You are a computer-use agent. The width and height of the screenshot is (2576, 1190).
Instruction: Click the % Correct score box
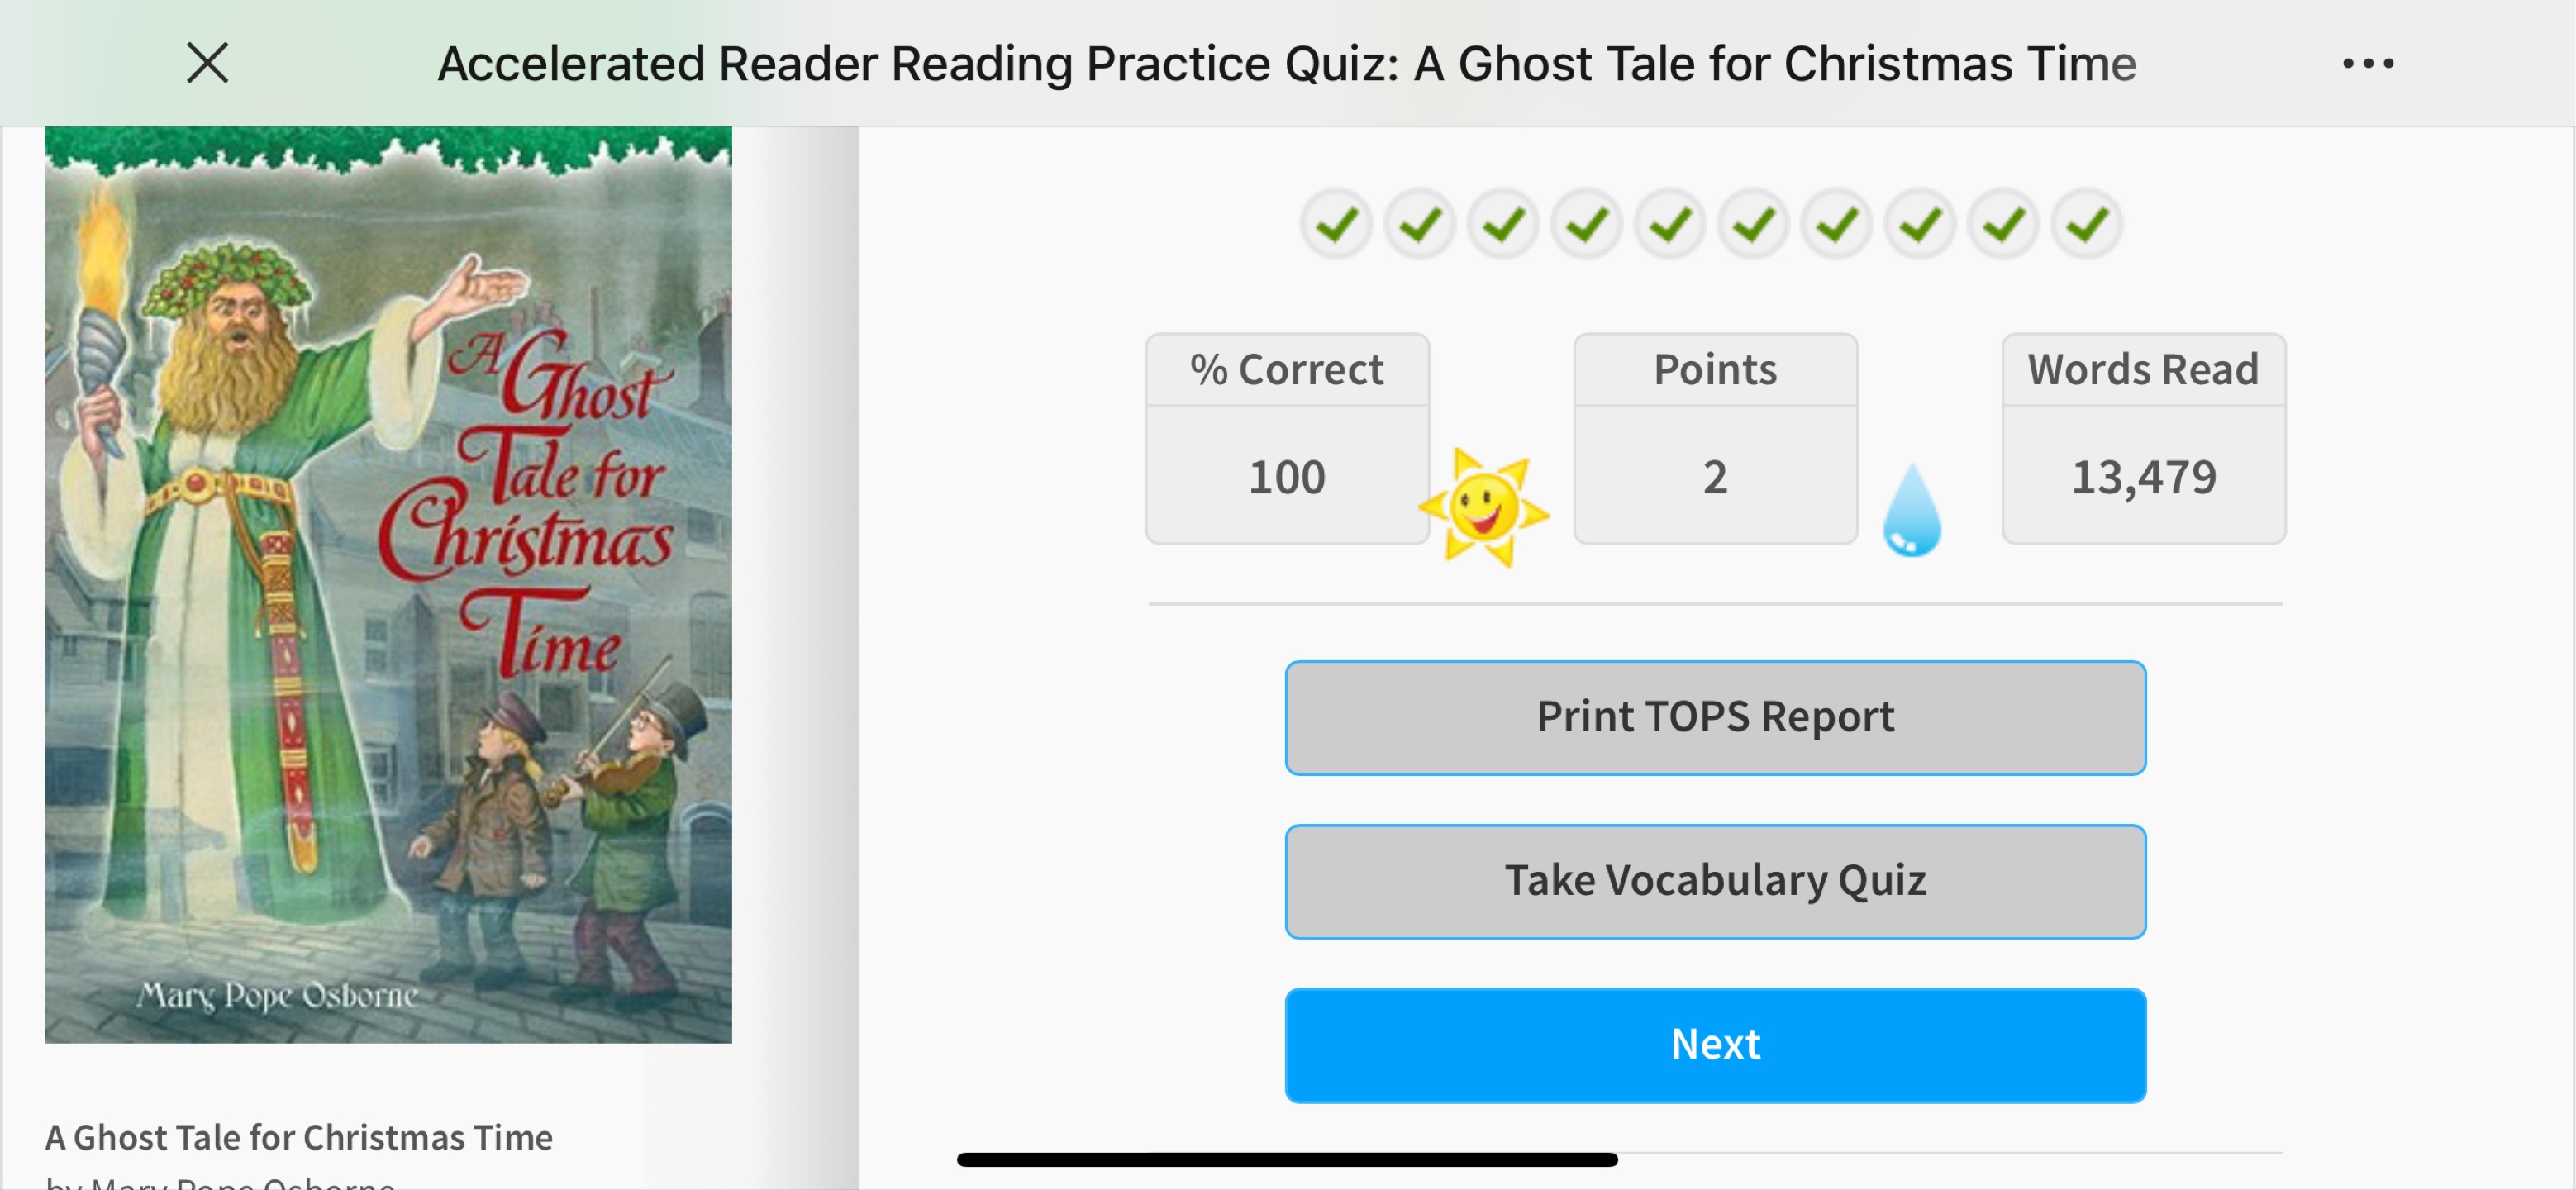point(1287,439)
